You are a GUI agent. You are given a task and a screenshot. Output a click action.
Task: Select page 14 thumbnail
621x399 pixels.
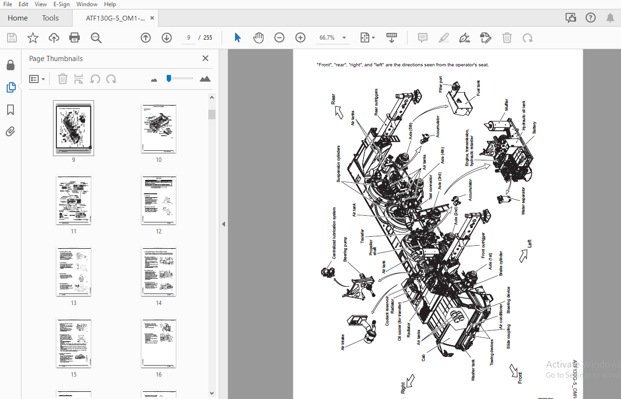coord(159,272)
